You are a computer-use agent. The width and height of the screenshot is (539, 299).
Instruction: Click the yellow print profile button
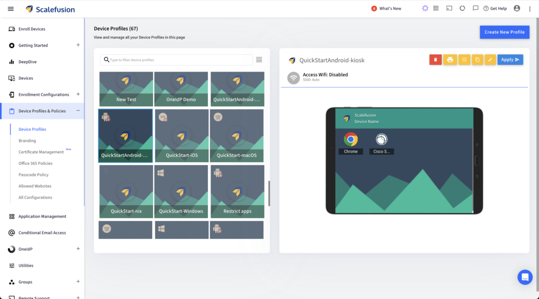450,60
